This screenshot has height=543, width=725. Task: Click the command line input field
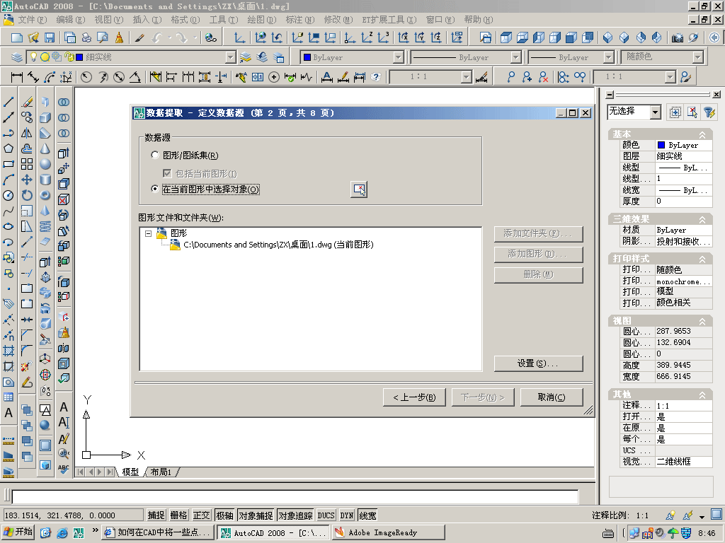coord(295,497)
